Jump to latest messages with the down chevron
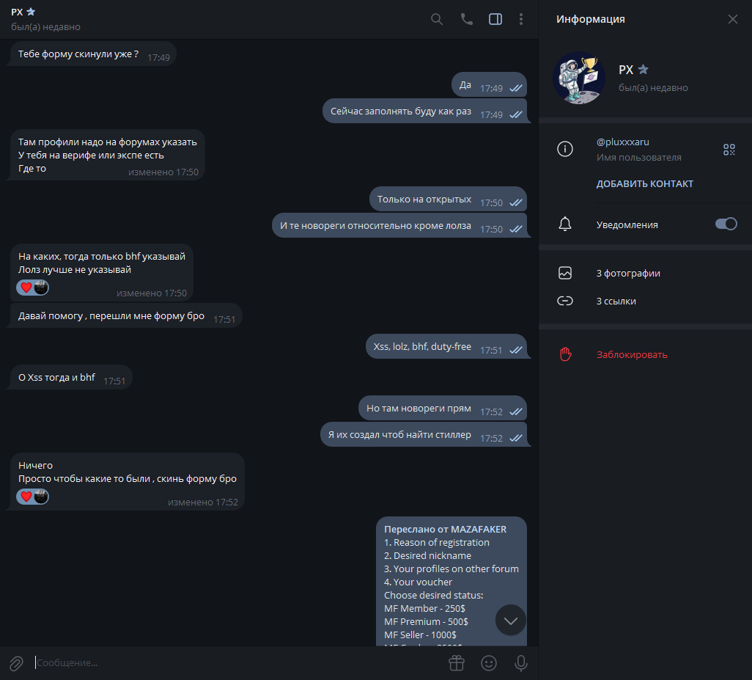Viewport: 752px width, 680px height. (x=511, y=621)
